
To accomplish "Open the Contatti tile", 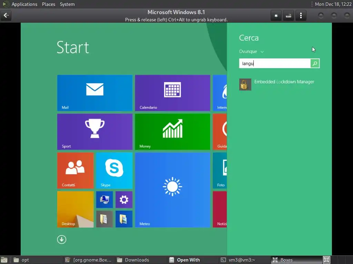I will 75,170.
